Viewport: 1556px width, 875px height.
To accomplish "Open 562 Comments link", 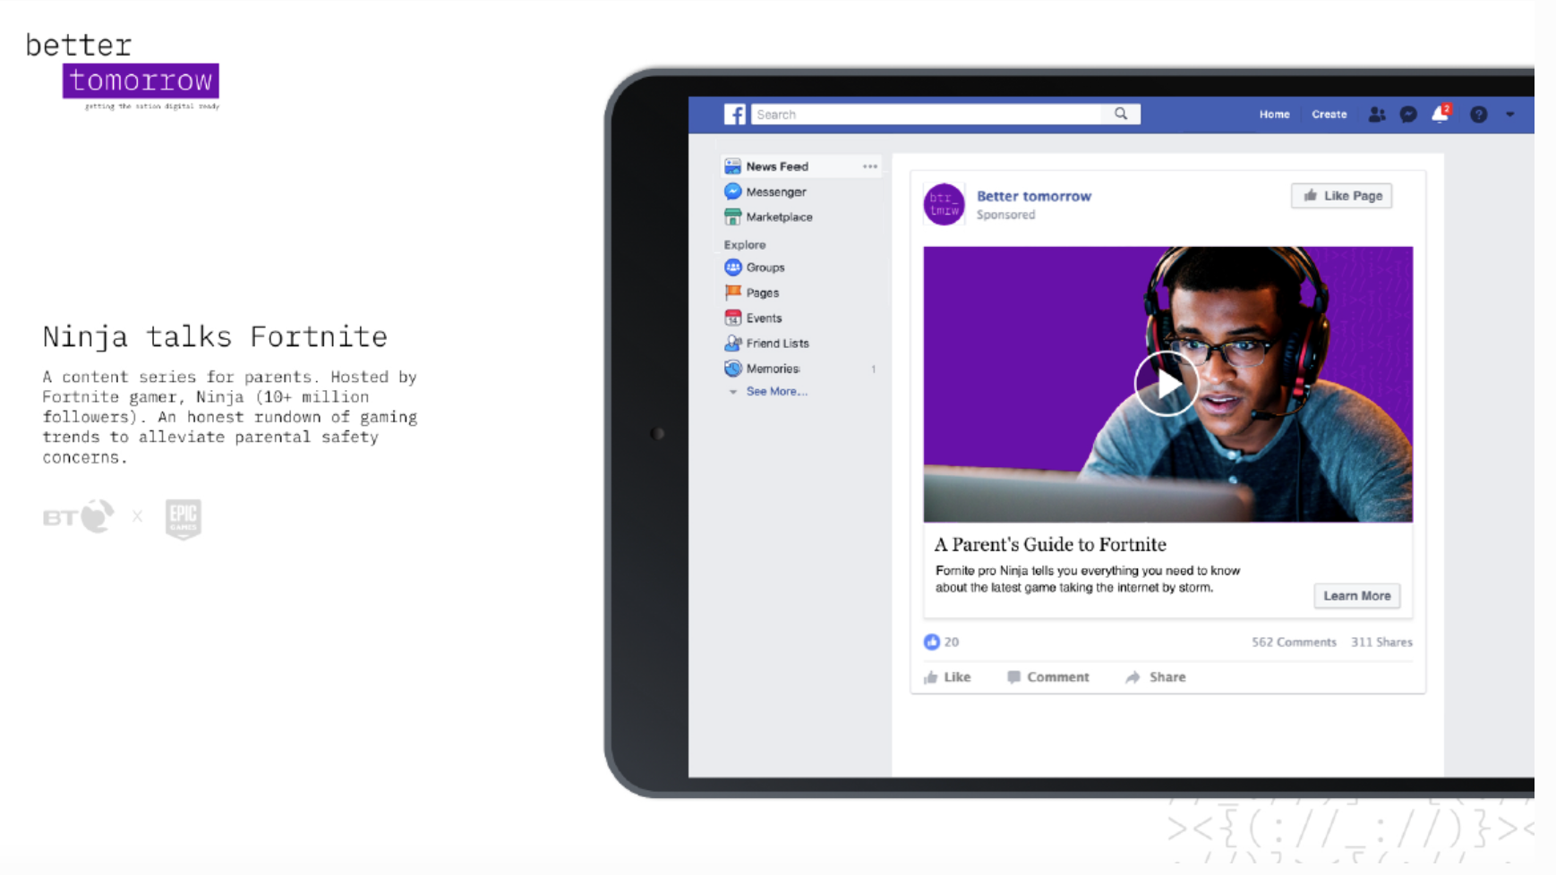I will pyautogui.click(x=1294, y=642).
